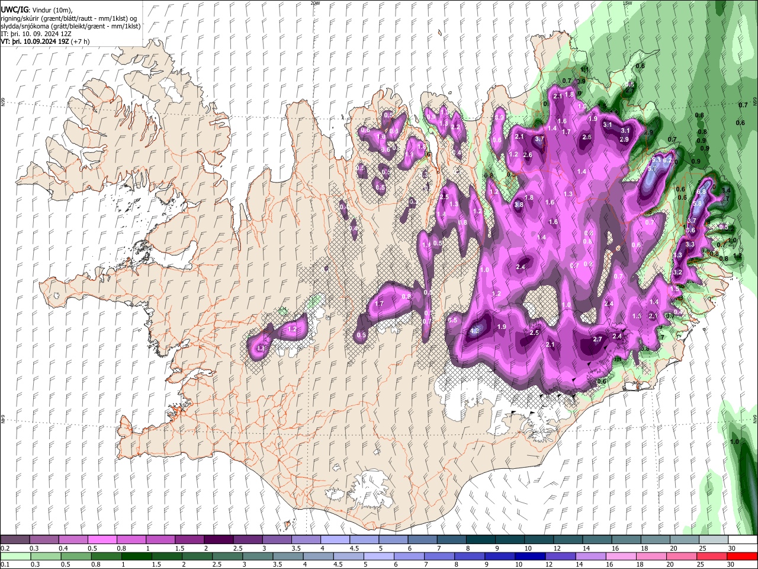
Task: Pick the deep blue bottom-row swatch at 10
Action: point(531,557)
